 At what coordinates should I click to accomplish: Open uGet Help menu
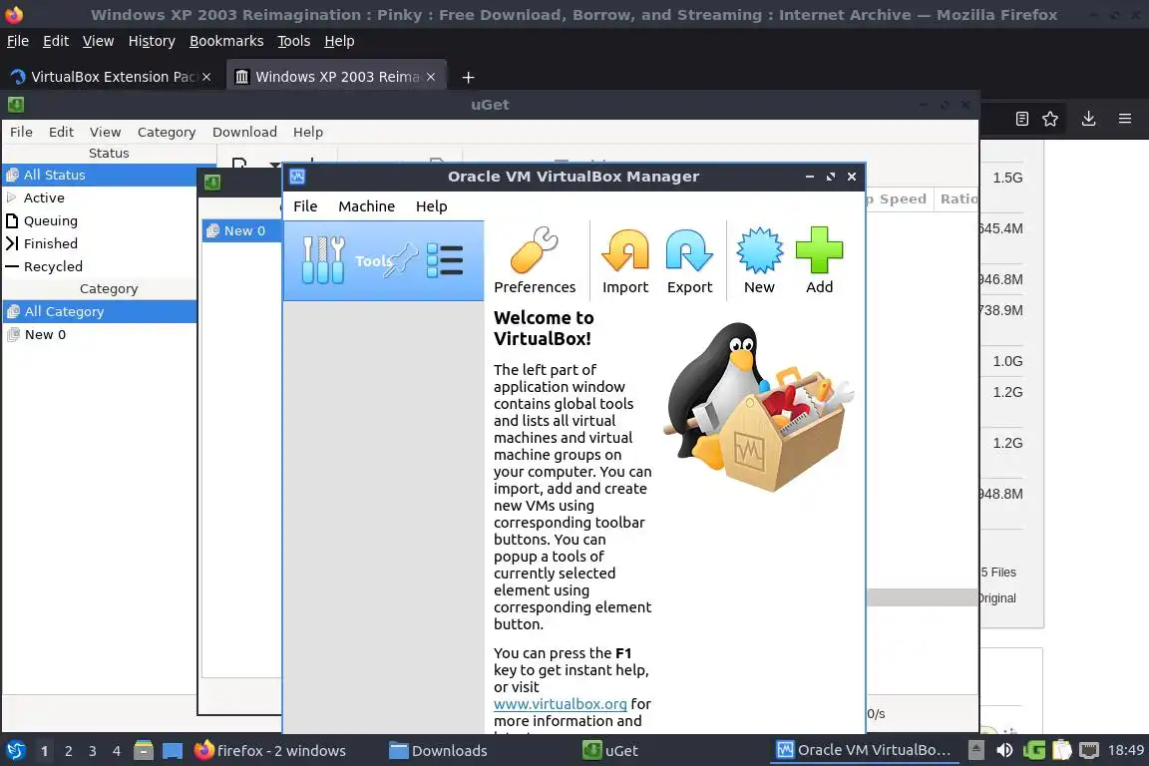pos(308,132)
